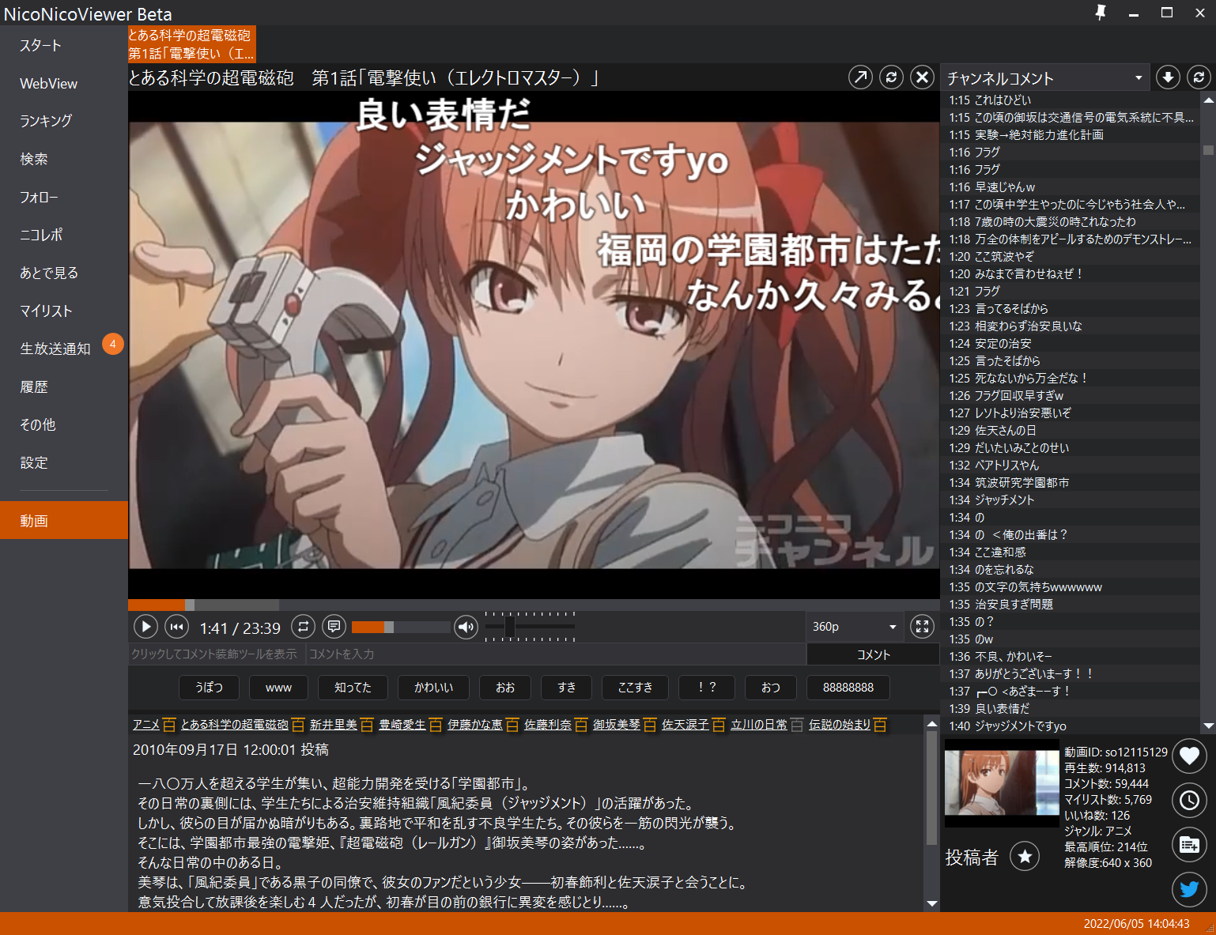Open ランキング in the sidebar
This screenshot has height=935, width=1216.
(46, 121)
